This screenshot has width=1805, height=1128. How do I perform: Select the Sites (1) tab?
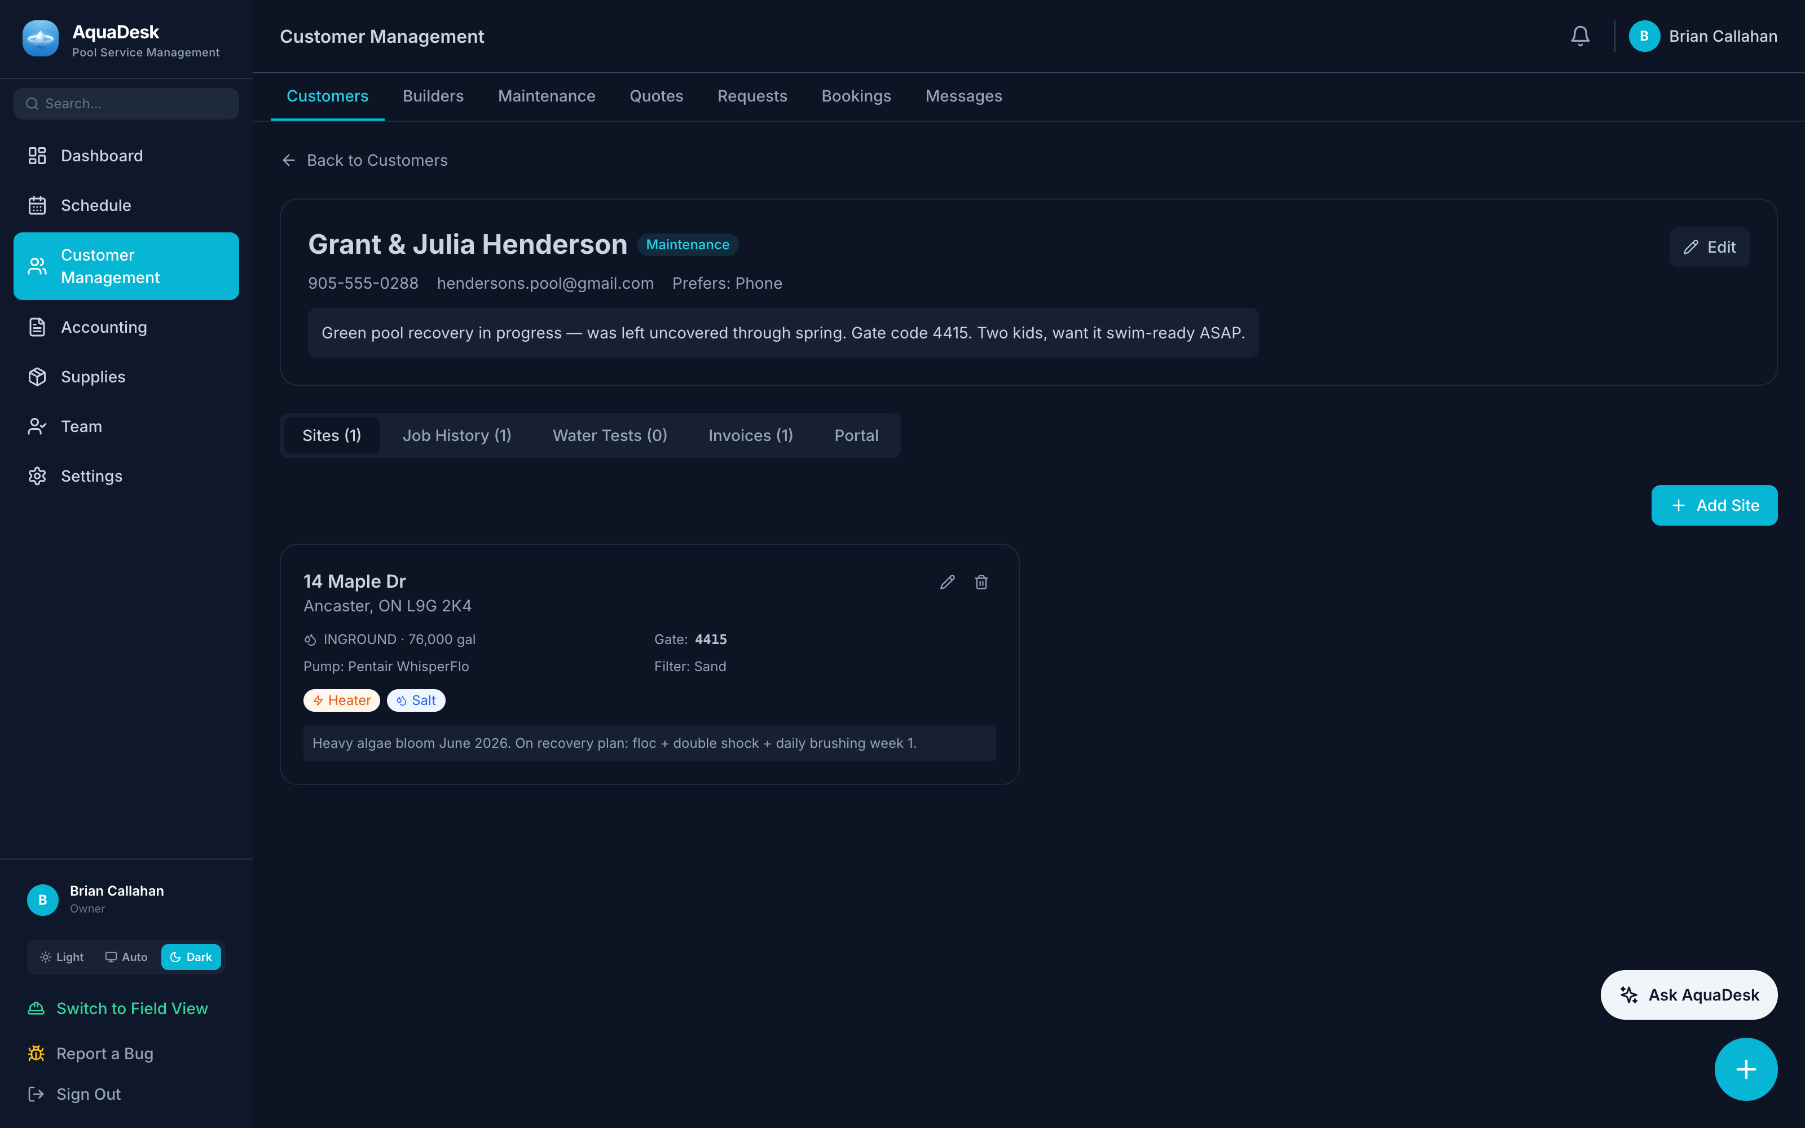coord(332,435)
